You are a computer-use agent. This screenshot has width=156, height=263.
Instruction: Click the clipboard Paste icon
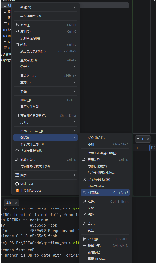pyautogui.click(x=17, y=45)
